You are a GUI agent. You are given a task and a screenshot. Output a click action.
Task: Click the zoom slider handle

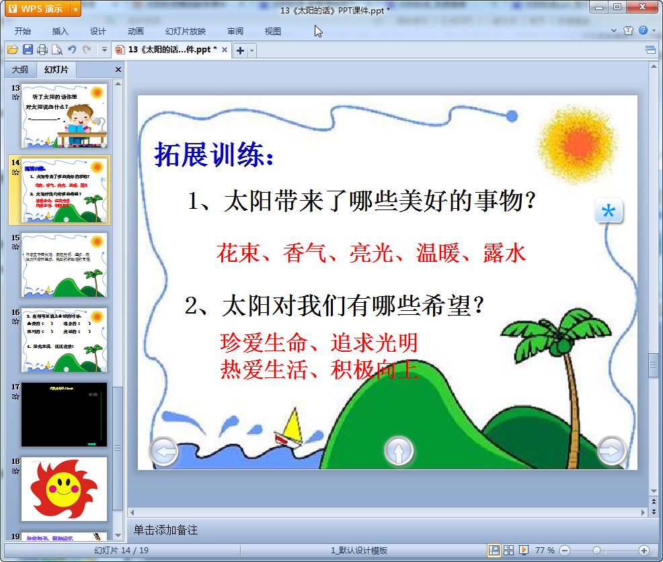[596, 550]
